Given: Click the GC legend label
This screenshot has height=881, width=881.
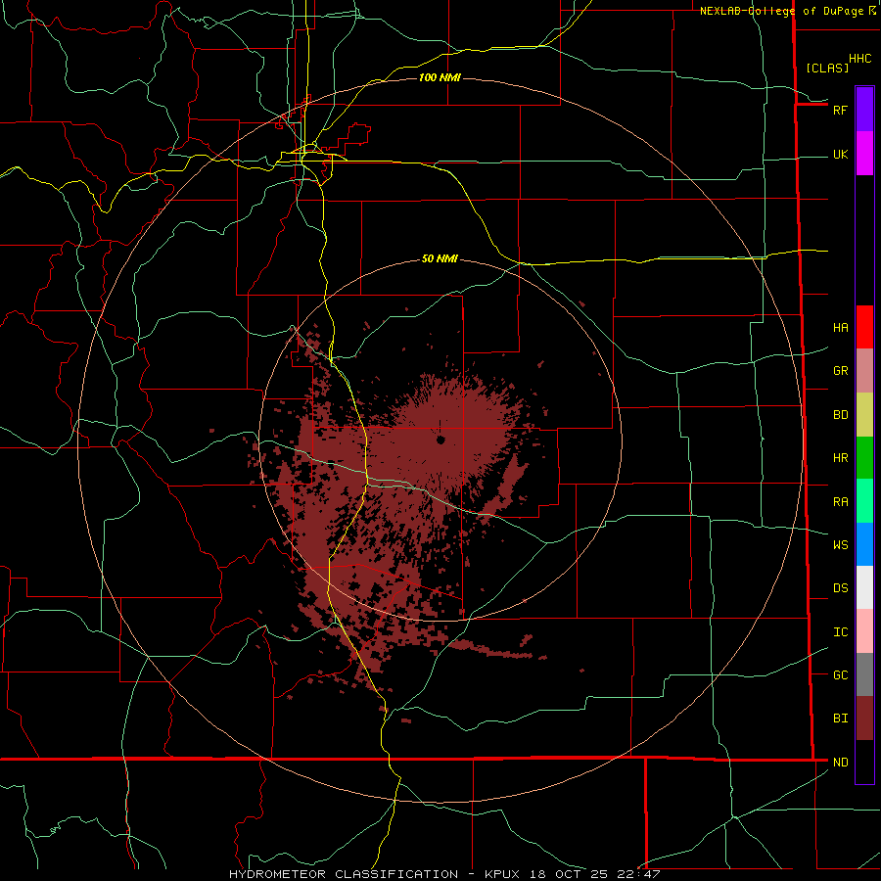Looking at the screenshot, I should [x=840, y=674].
